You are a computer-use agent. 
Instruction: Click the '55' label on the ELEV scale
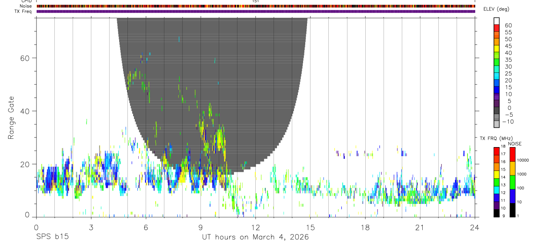coord(508,33)
